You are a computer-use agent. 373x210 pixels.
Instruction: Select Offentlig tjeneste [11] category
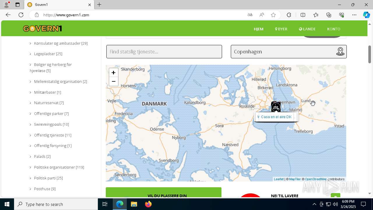click(52, 135)
